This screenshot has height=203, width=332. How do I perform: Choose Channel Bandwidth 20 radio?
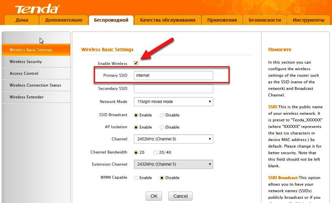(x=136, y=152)
